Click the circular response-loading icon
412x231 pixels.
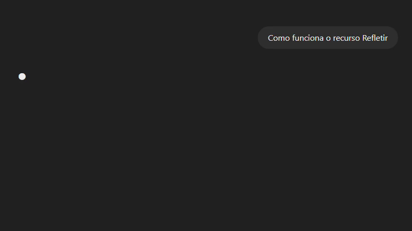coord(22,76)
